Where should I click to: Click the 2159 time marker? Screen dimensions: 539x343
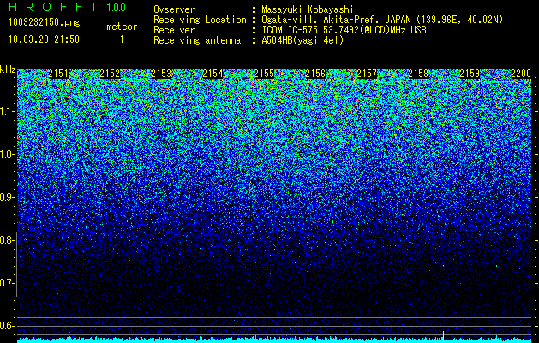[x=470, y=74]
